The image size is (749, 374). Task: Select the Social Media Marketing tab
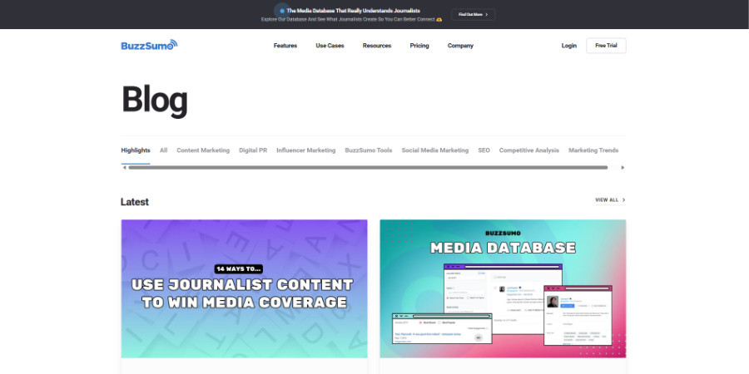point(435,150)
